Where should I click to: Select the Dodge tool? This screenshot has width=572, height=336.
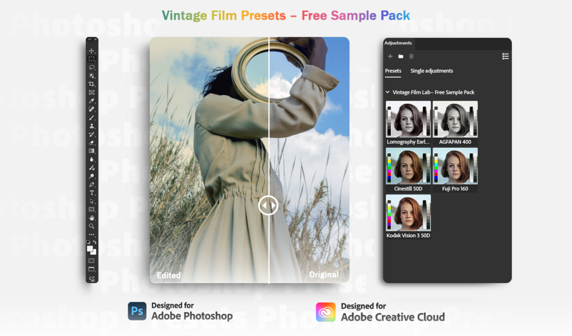pos(92,176)
